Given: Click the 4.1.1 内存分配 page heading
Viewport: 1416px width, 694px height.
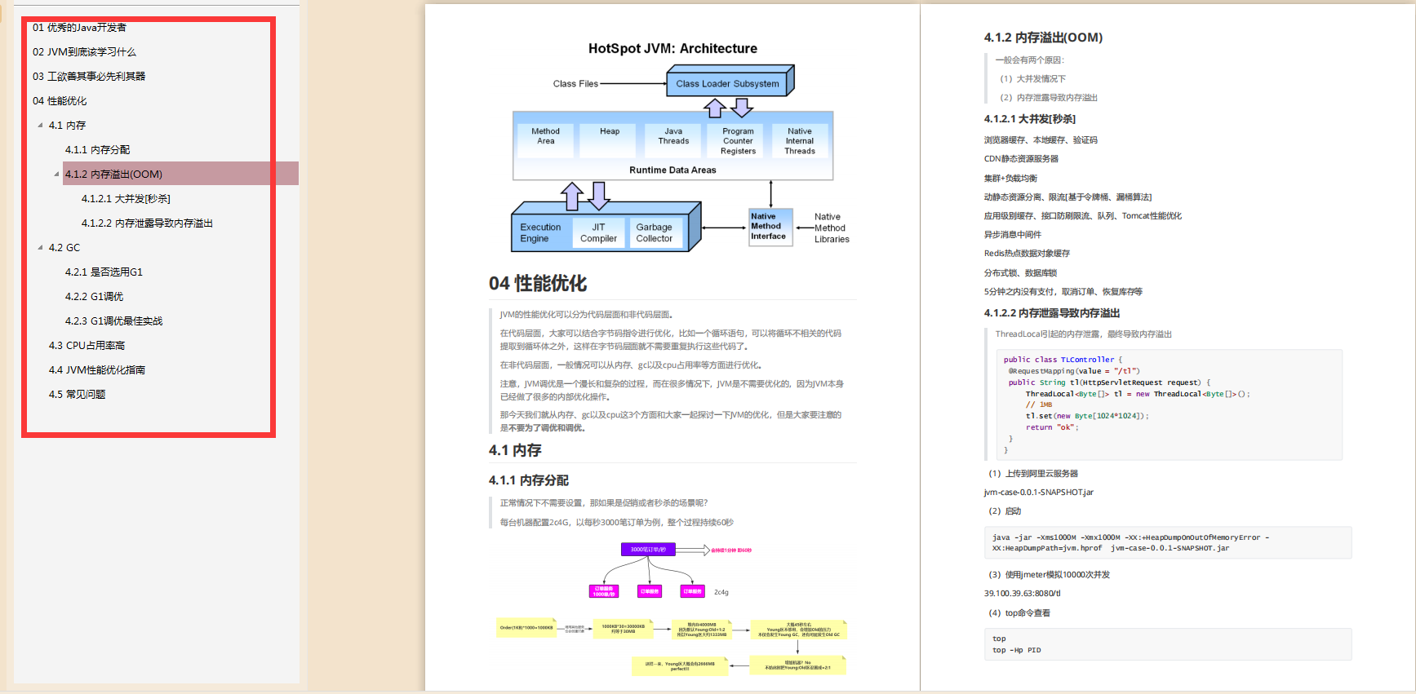Looking at the screenshot, I should (529, 480).
